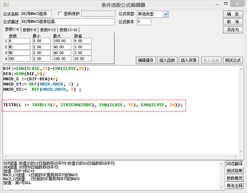Click the translation panel scroll-down arrow
Image resolution: width=247 pixels, height=193 pixels.
(x=221, y=187)
